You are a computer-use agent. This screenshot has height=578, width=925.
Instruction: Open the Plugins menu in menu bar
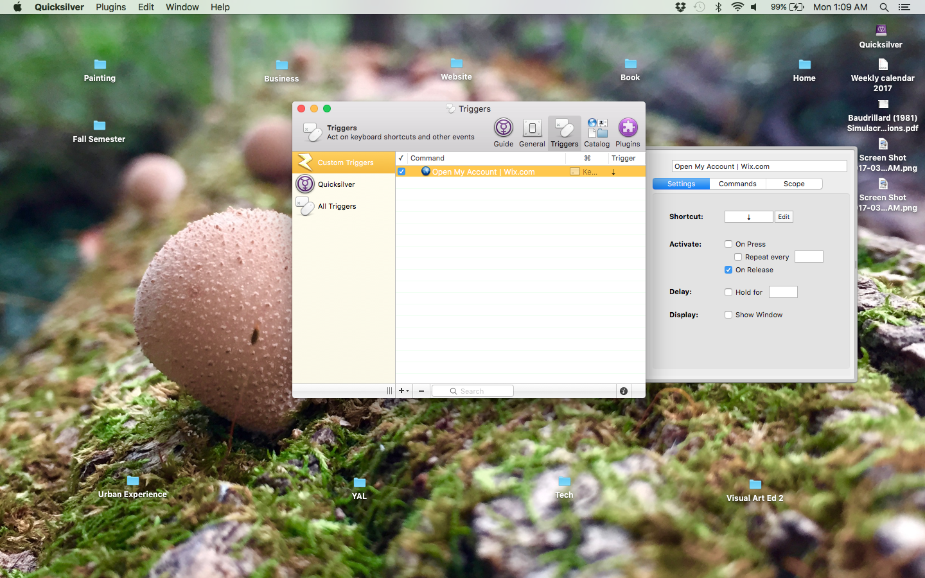point(111,7)
